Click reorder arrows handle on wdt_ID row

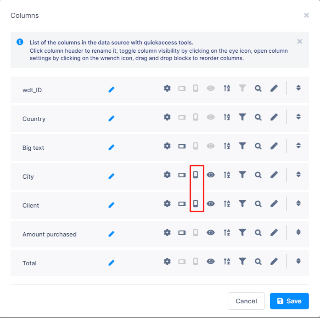298,88
